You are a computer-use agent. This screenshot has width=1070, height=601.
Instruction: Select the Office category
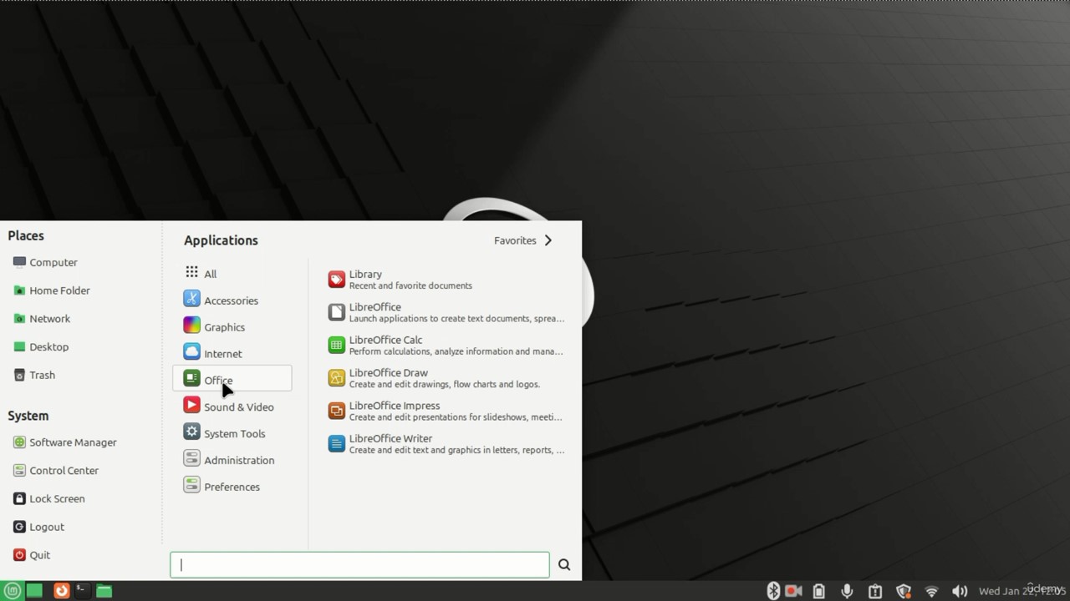[x=232, y=379]
